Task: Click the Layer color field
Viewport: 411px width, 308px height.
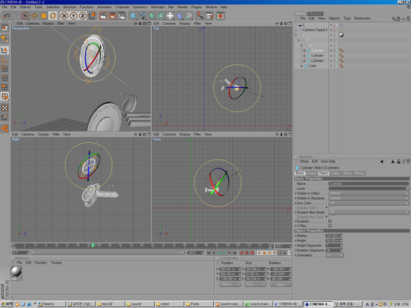Action: coord(367,189)
